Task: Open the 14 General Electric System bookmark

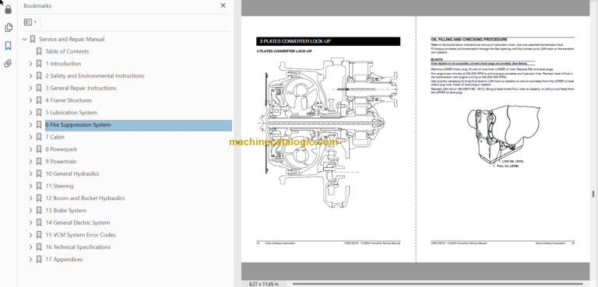Action: pos(78,222)
